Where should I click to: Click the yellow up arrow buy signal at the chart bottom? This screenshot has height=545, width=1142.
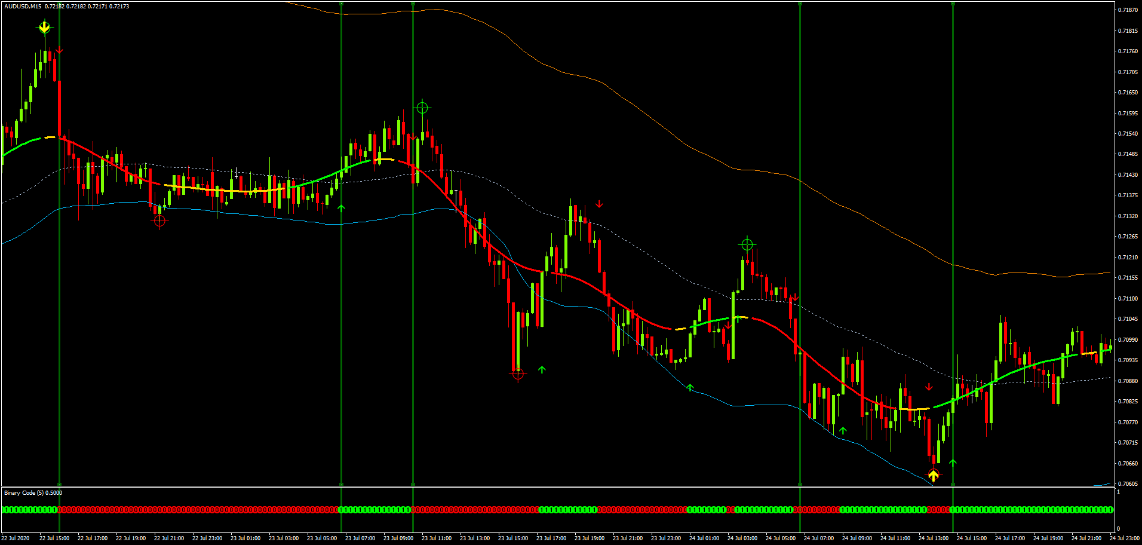(x=934, y=474)
